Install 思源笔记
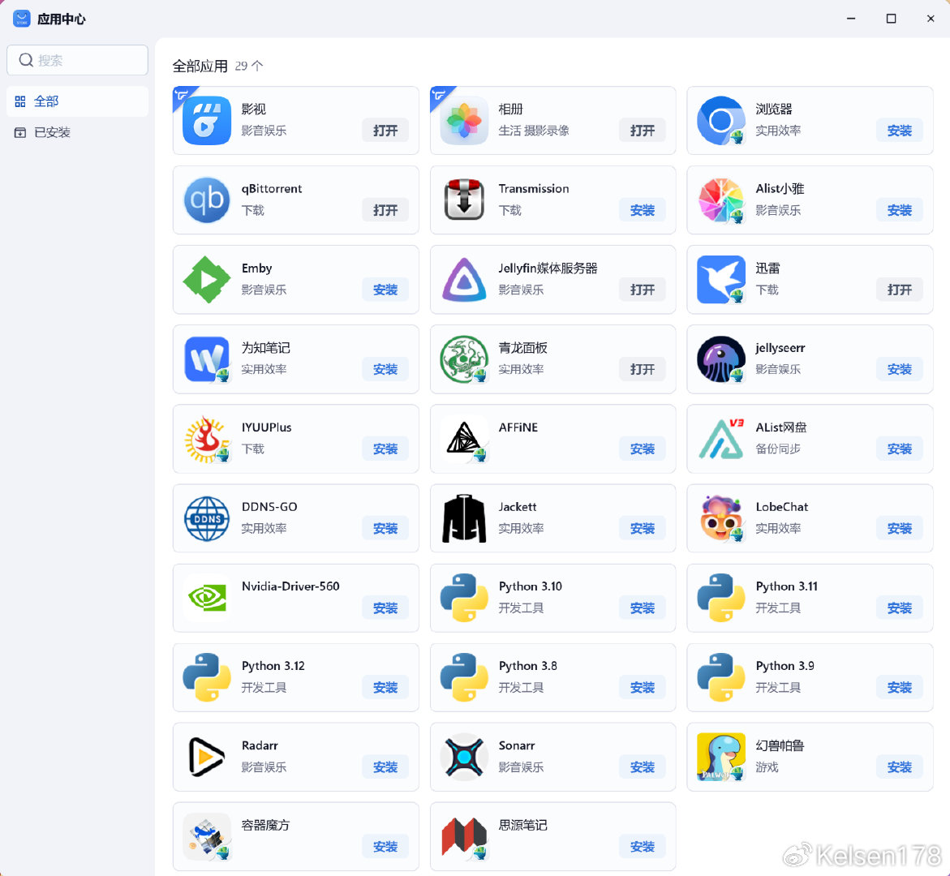Image resolution: width=950 pixels, height=876 pixels. click(x=643, y=847)
